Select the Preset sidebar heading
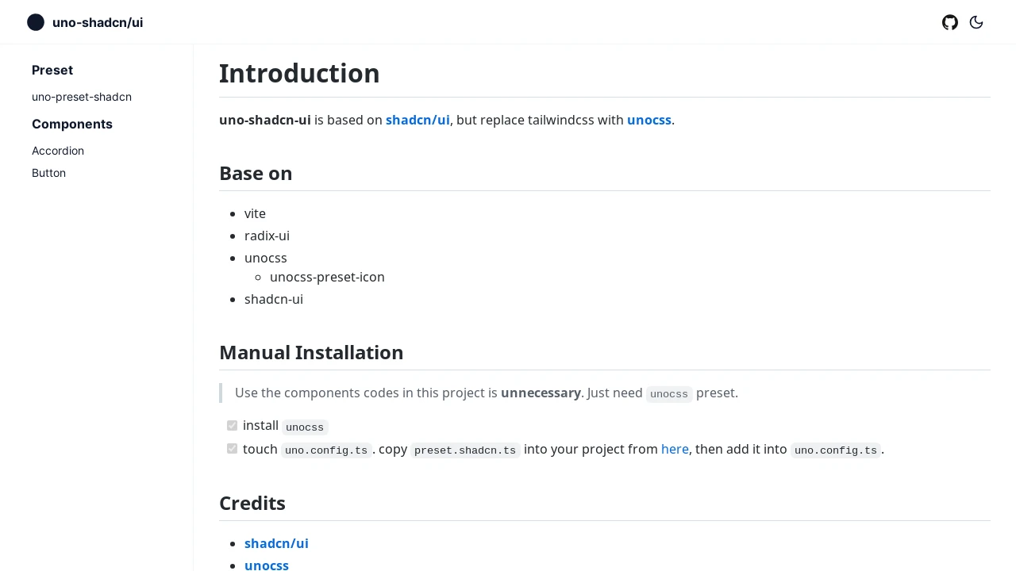 point(52,70)
